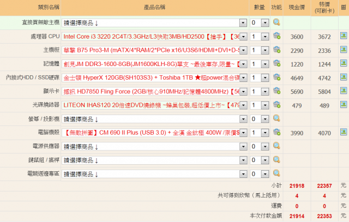Viewport: 349px width, 222px height.
Task: Open 光碟燒錄器 dropdown showing LITEON IHAS120
Action: coord(154,105)
